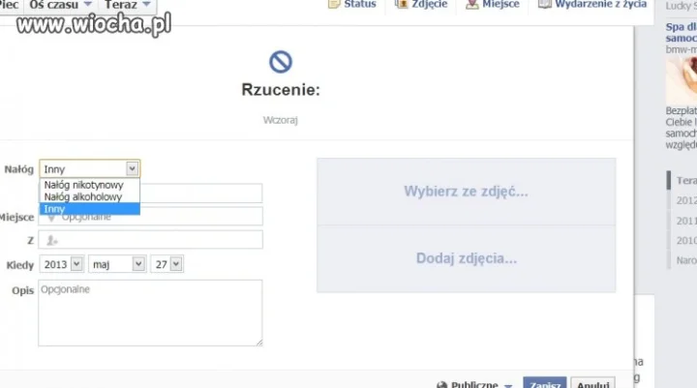Open the month maj dropdown
Screen dimensions: 697x388
click(117, 264)
